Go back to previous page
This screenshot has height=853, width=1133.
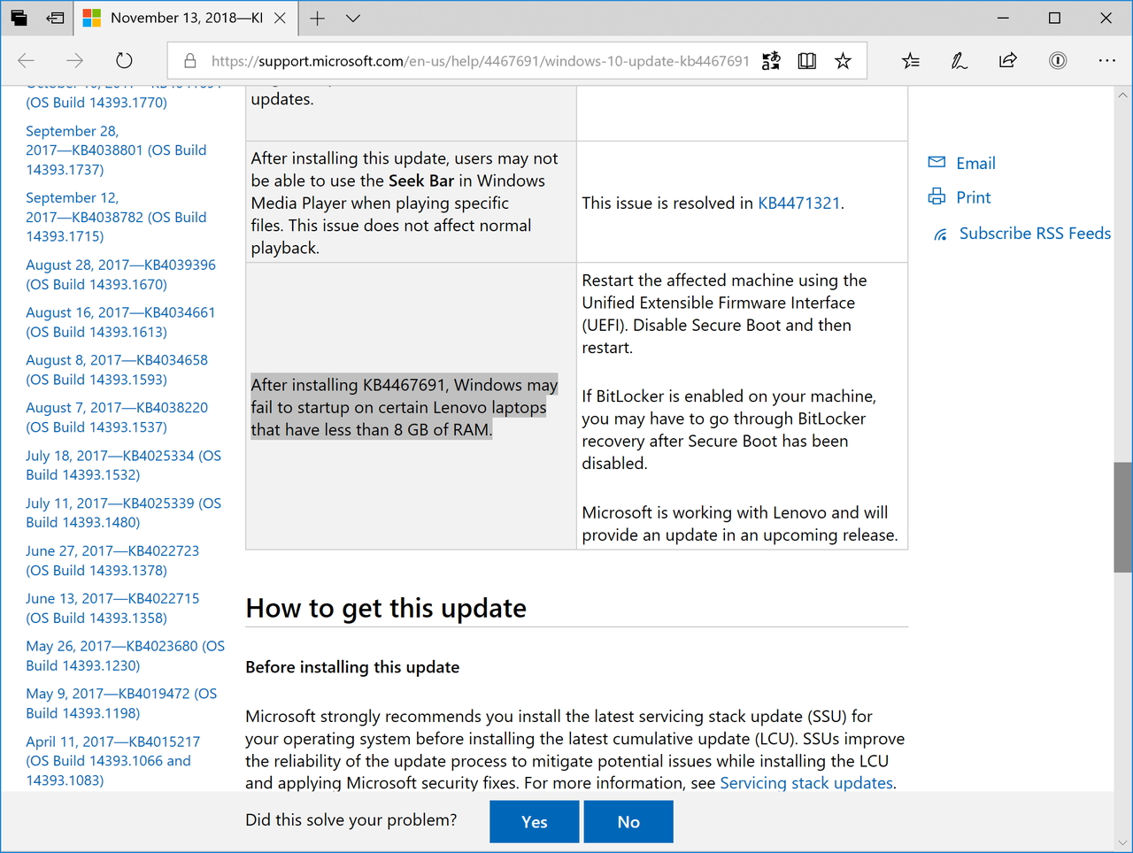[27, 60]
